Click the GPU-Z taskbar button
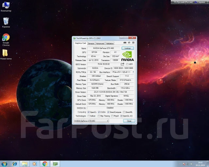 [x=55, y=164]
